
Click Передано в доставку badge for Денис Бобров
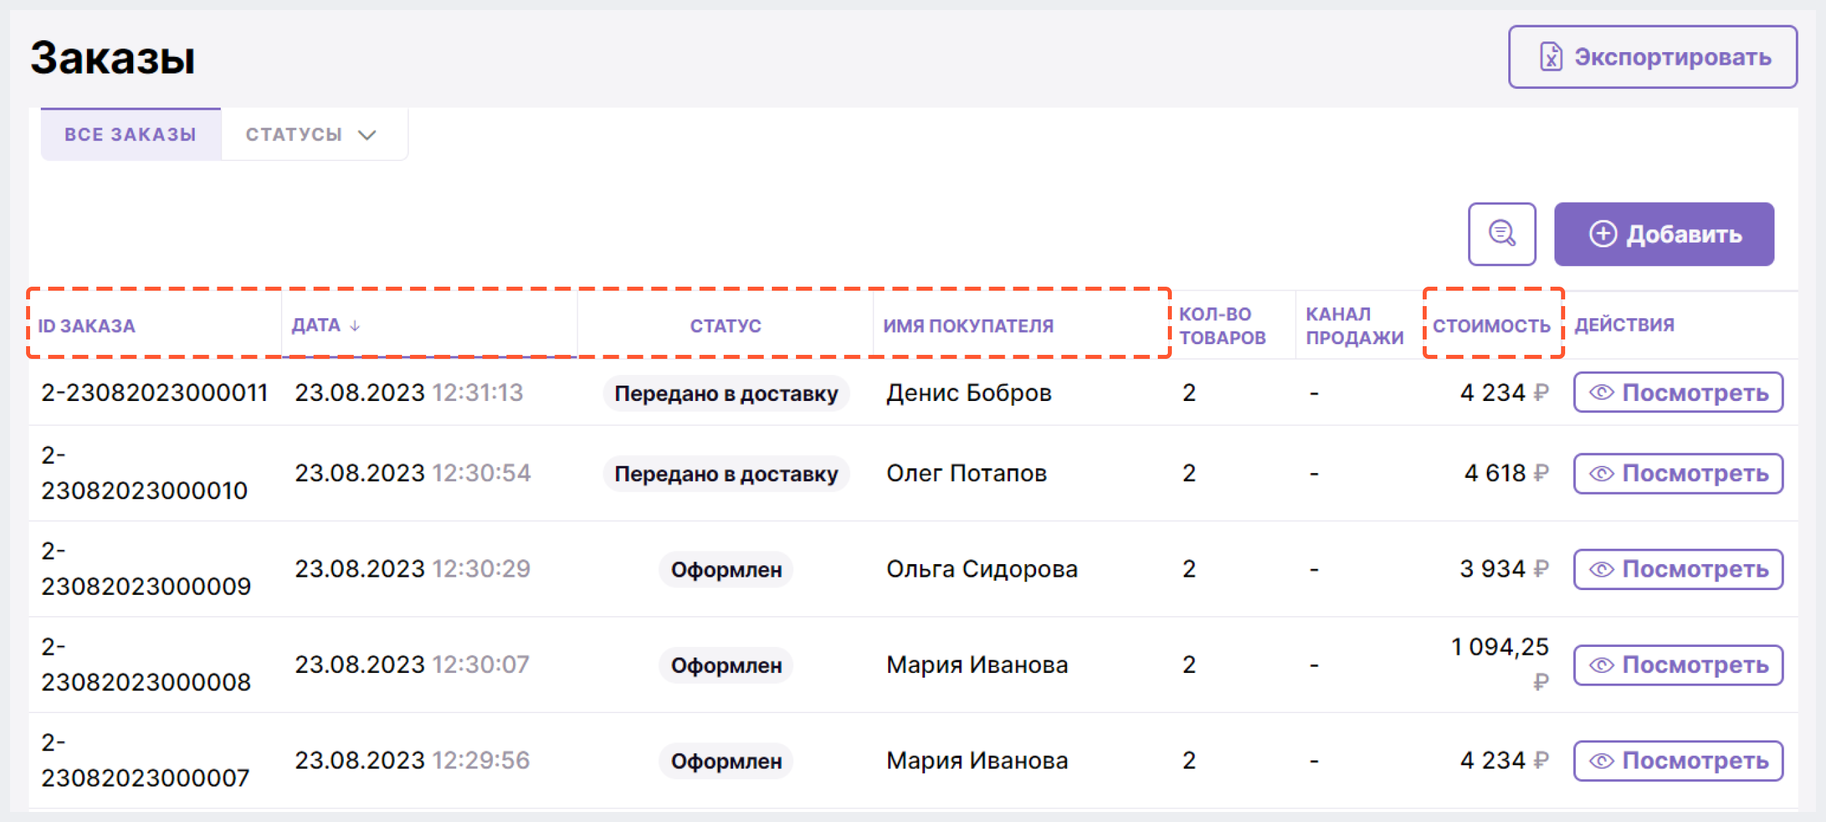click(726, 393)
